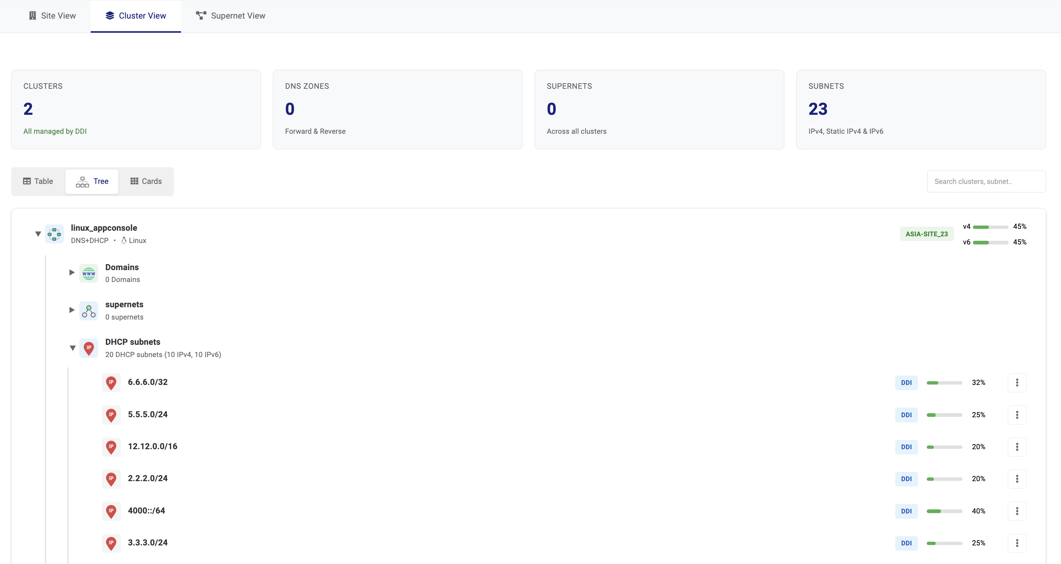Screen dimensions: 1061x564
Task: Toggle Tree view mode
Action: [x=91, y=181]
